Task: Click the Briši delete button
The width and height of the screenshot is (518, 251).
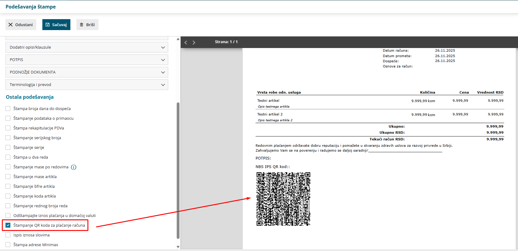Action: (x=87, y=25)
